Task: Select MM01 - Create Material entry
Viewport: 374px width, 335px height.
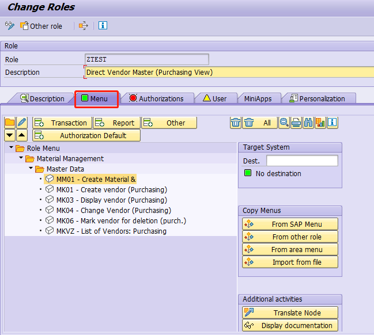Action: [96, 179]
